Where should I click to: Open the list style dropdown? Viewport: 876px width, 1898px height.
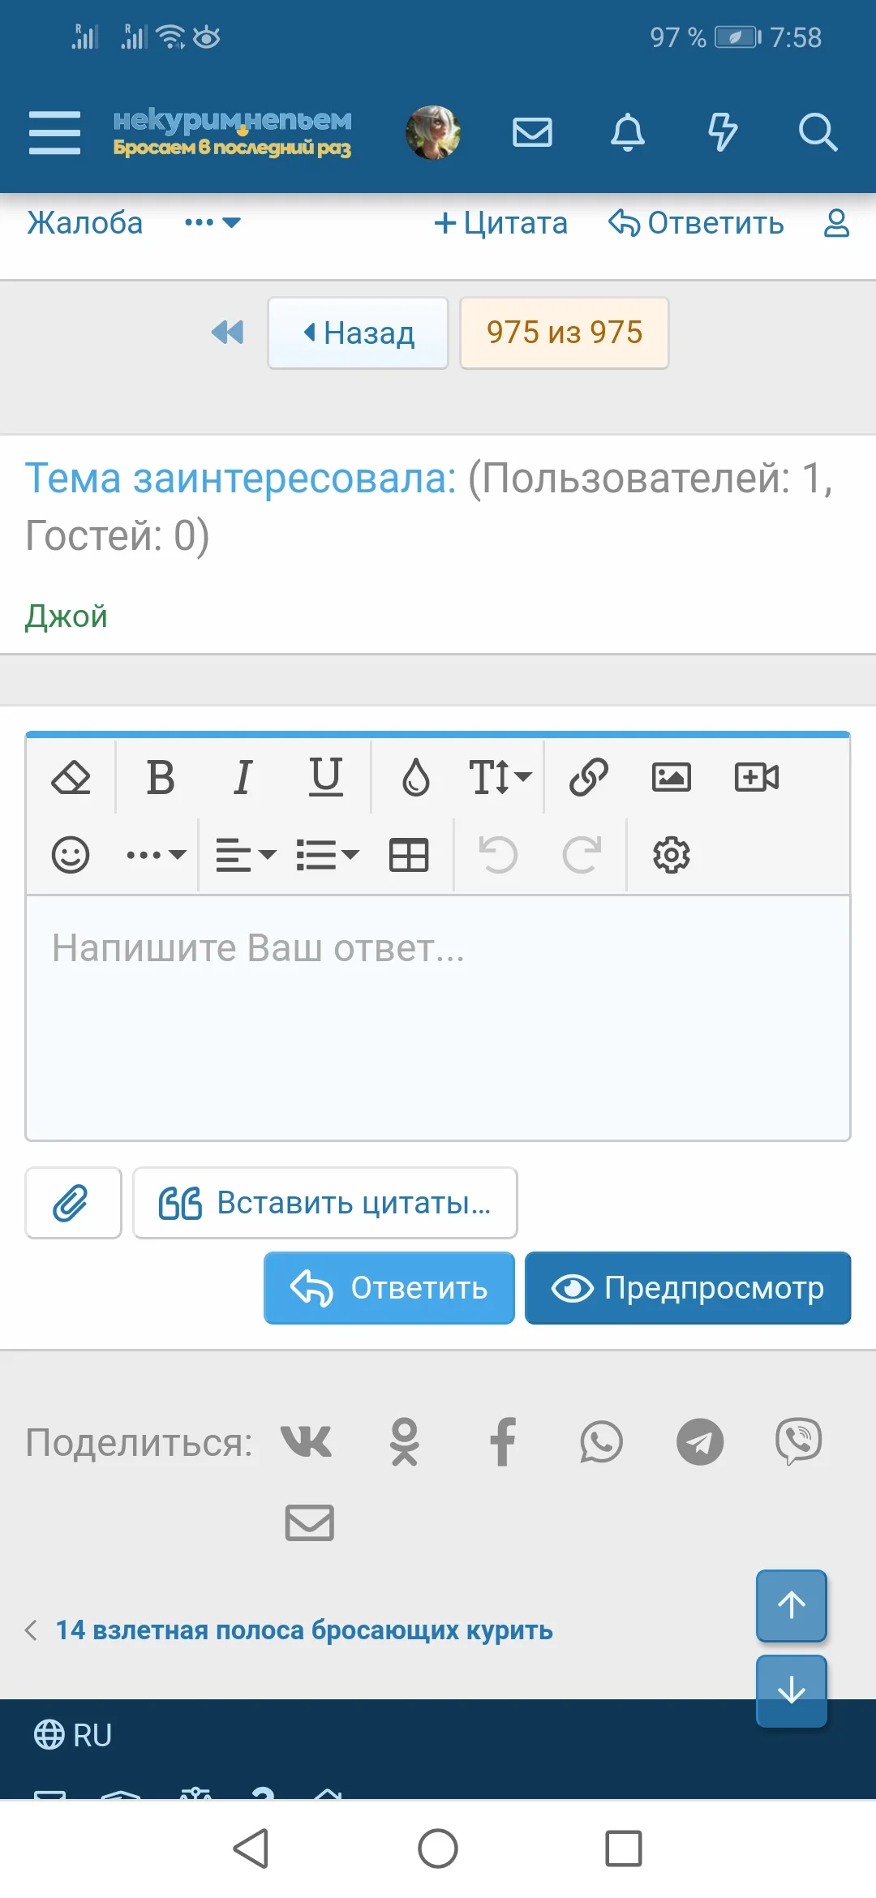tap(326, 853)
